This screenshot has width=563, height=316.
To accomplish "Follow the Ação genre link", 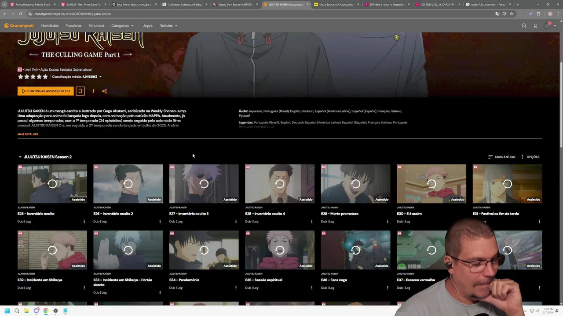I will [44, 69].
